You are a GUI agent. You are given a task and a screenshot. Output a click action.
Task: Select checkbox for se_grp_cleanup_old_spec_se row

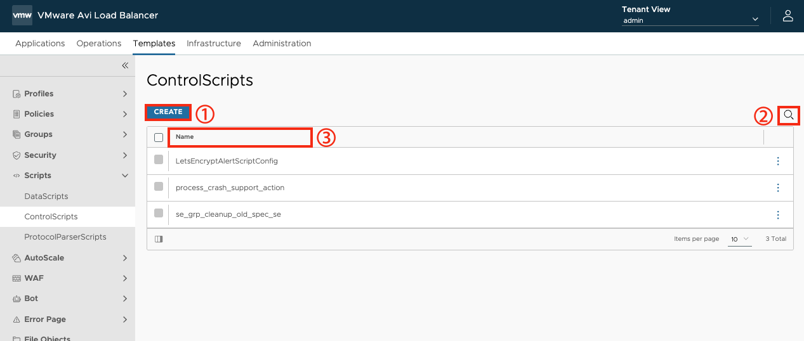[159, 213]
